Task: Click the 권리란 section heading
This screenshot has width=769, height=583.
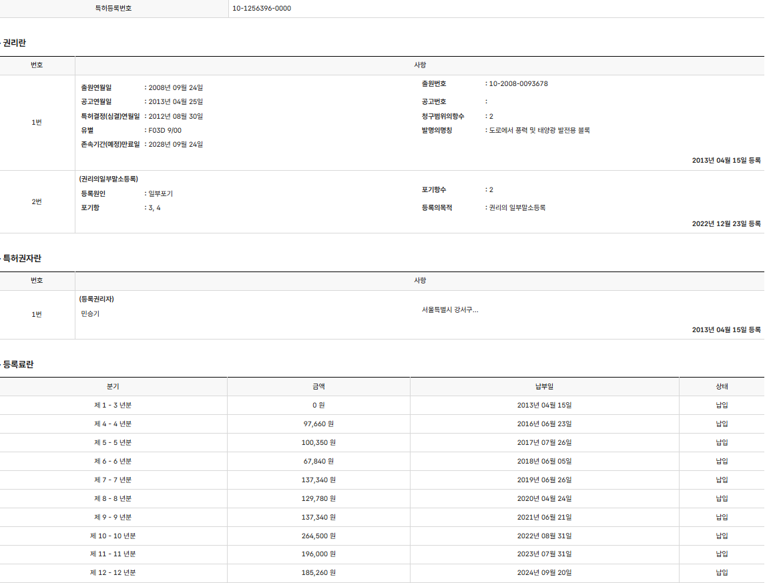Action: click(14, 43)
